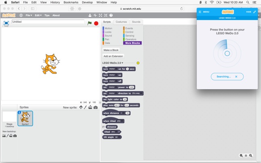This screenshot has width=261, height=163.
Task: Click the power value 100 field
Action: [132, 87]
